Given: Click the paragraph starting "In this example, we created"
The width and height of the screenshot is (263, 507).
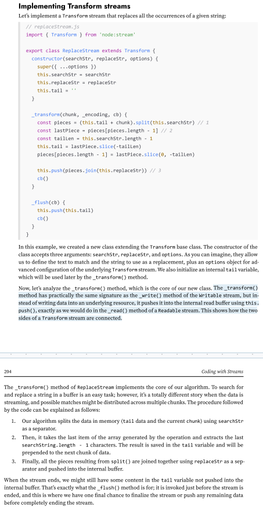Looking at the screenshot, I should (138, 262).
